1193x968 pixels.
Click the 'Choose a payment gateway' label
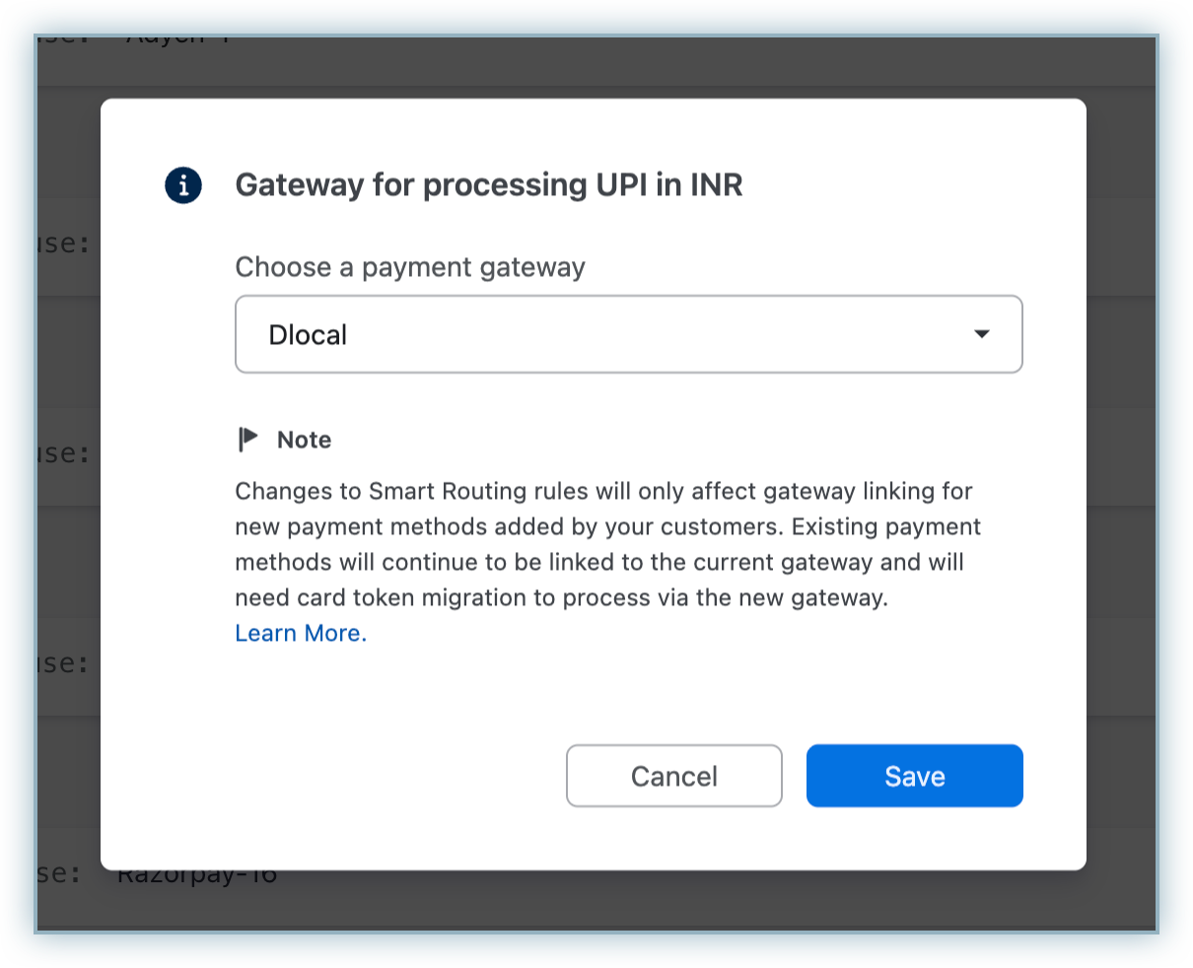[409, 267]
